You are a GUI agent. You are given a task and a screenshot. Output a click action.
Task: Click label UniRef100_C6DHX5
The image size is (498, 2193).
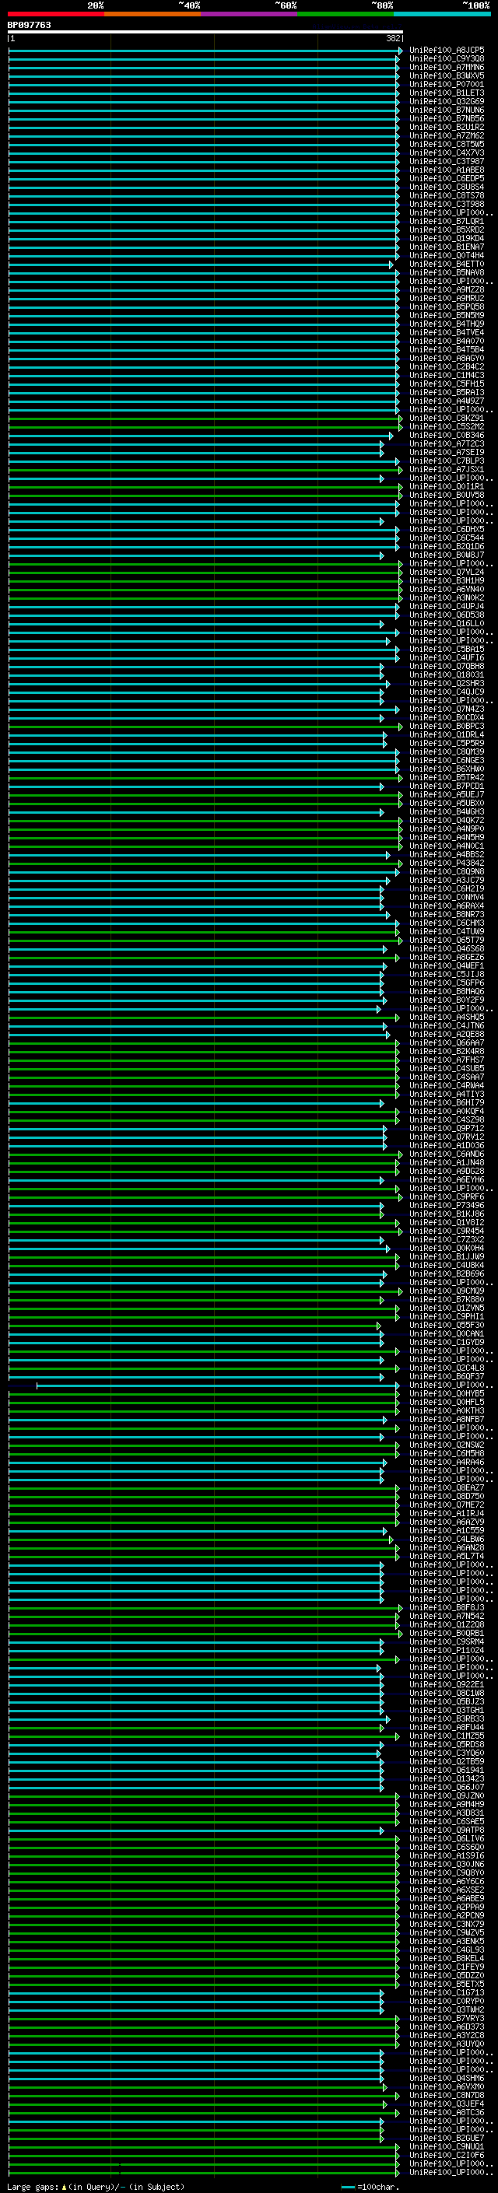pos(447,530)
